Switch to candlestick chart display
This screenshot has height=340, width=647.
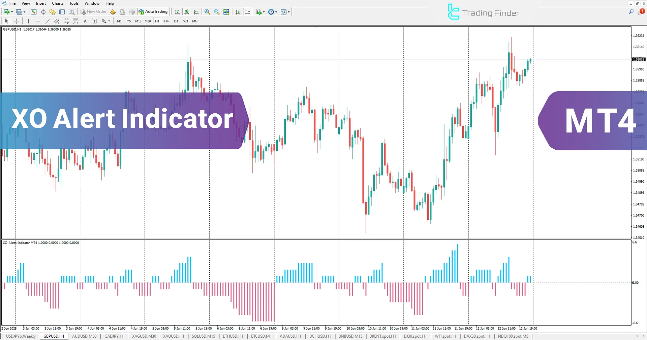187,12
